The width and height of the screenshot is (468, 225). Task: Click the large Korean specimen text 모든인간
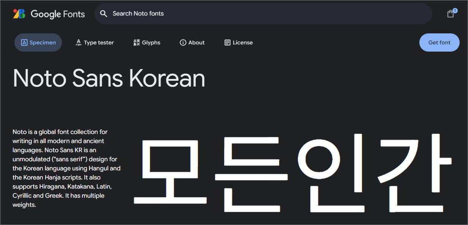292,173
